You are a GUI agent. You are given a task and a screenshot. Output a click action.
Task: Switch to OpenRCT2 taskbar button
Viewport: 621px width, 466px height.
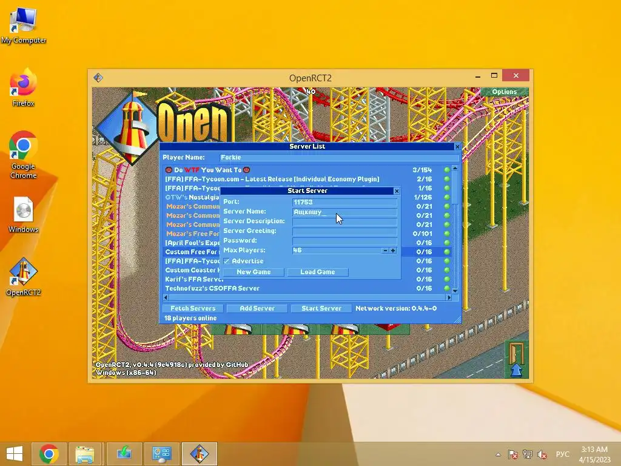[x=199, y=454]
